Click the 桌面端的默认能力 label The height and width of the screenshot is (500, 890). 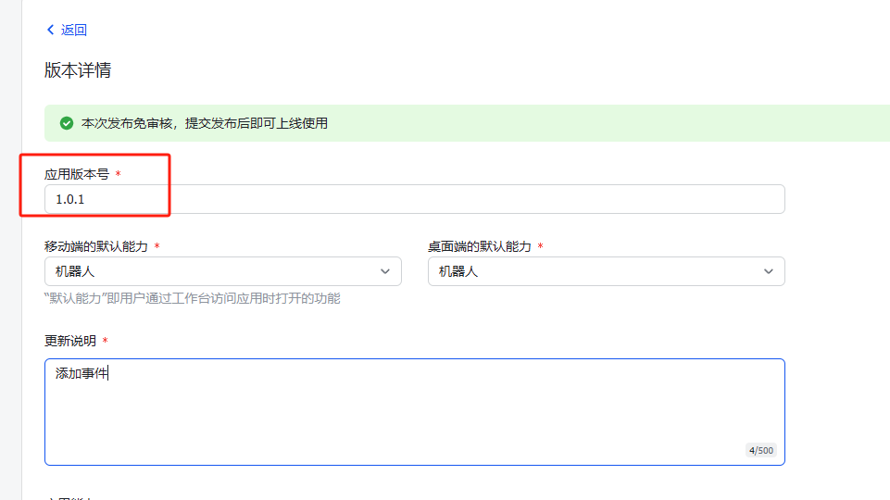point(480,246)
